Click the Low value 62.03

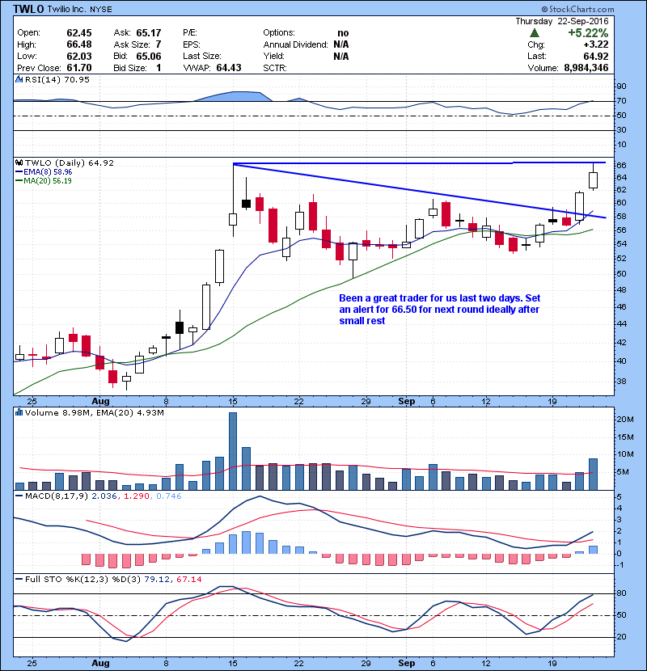[x=79, y=56]
